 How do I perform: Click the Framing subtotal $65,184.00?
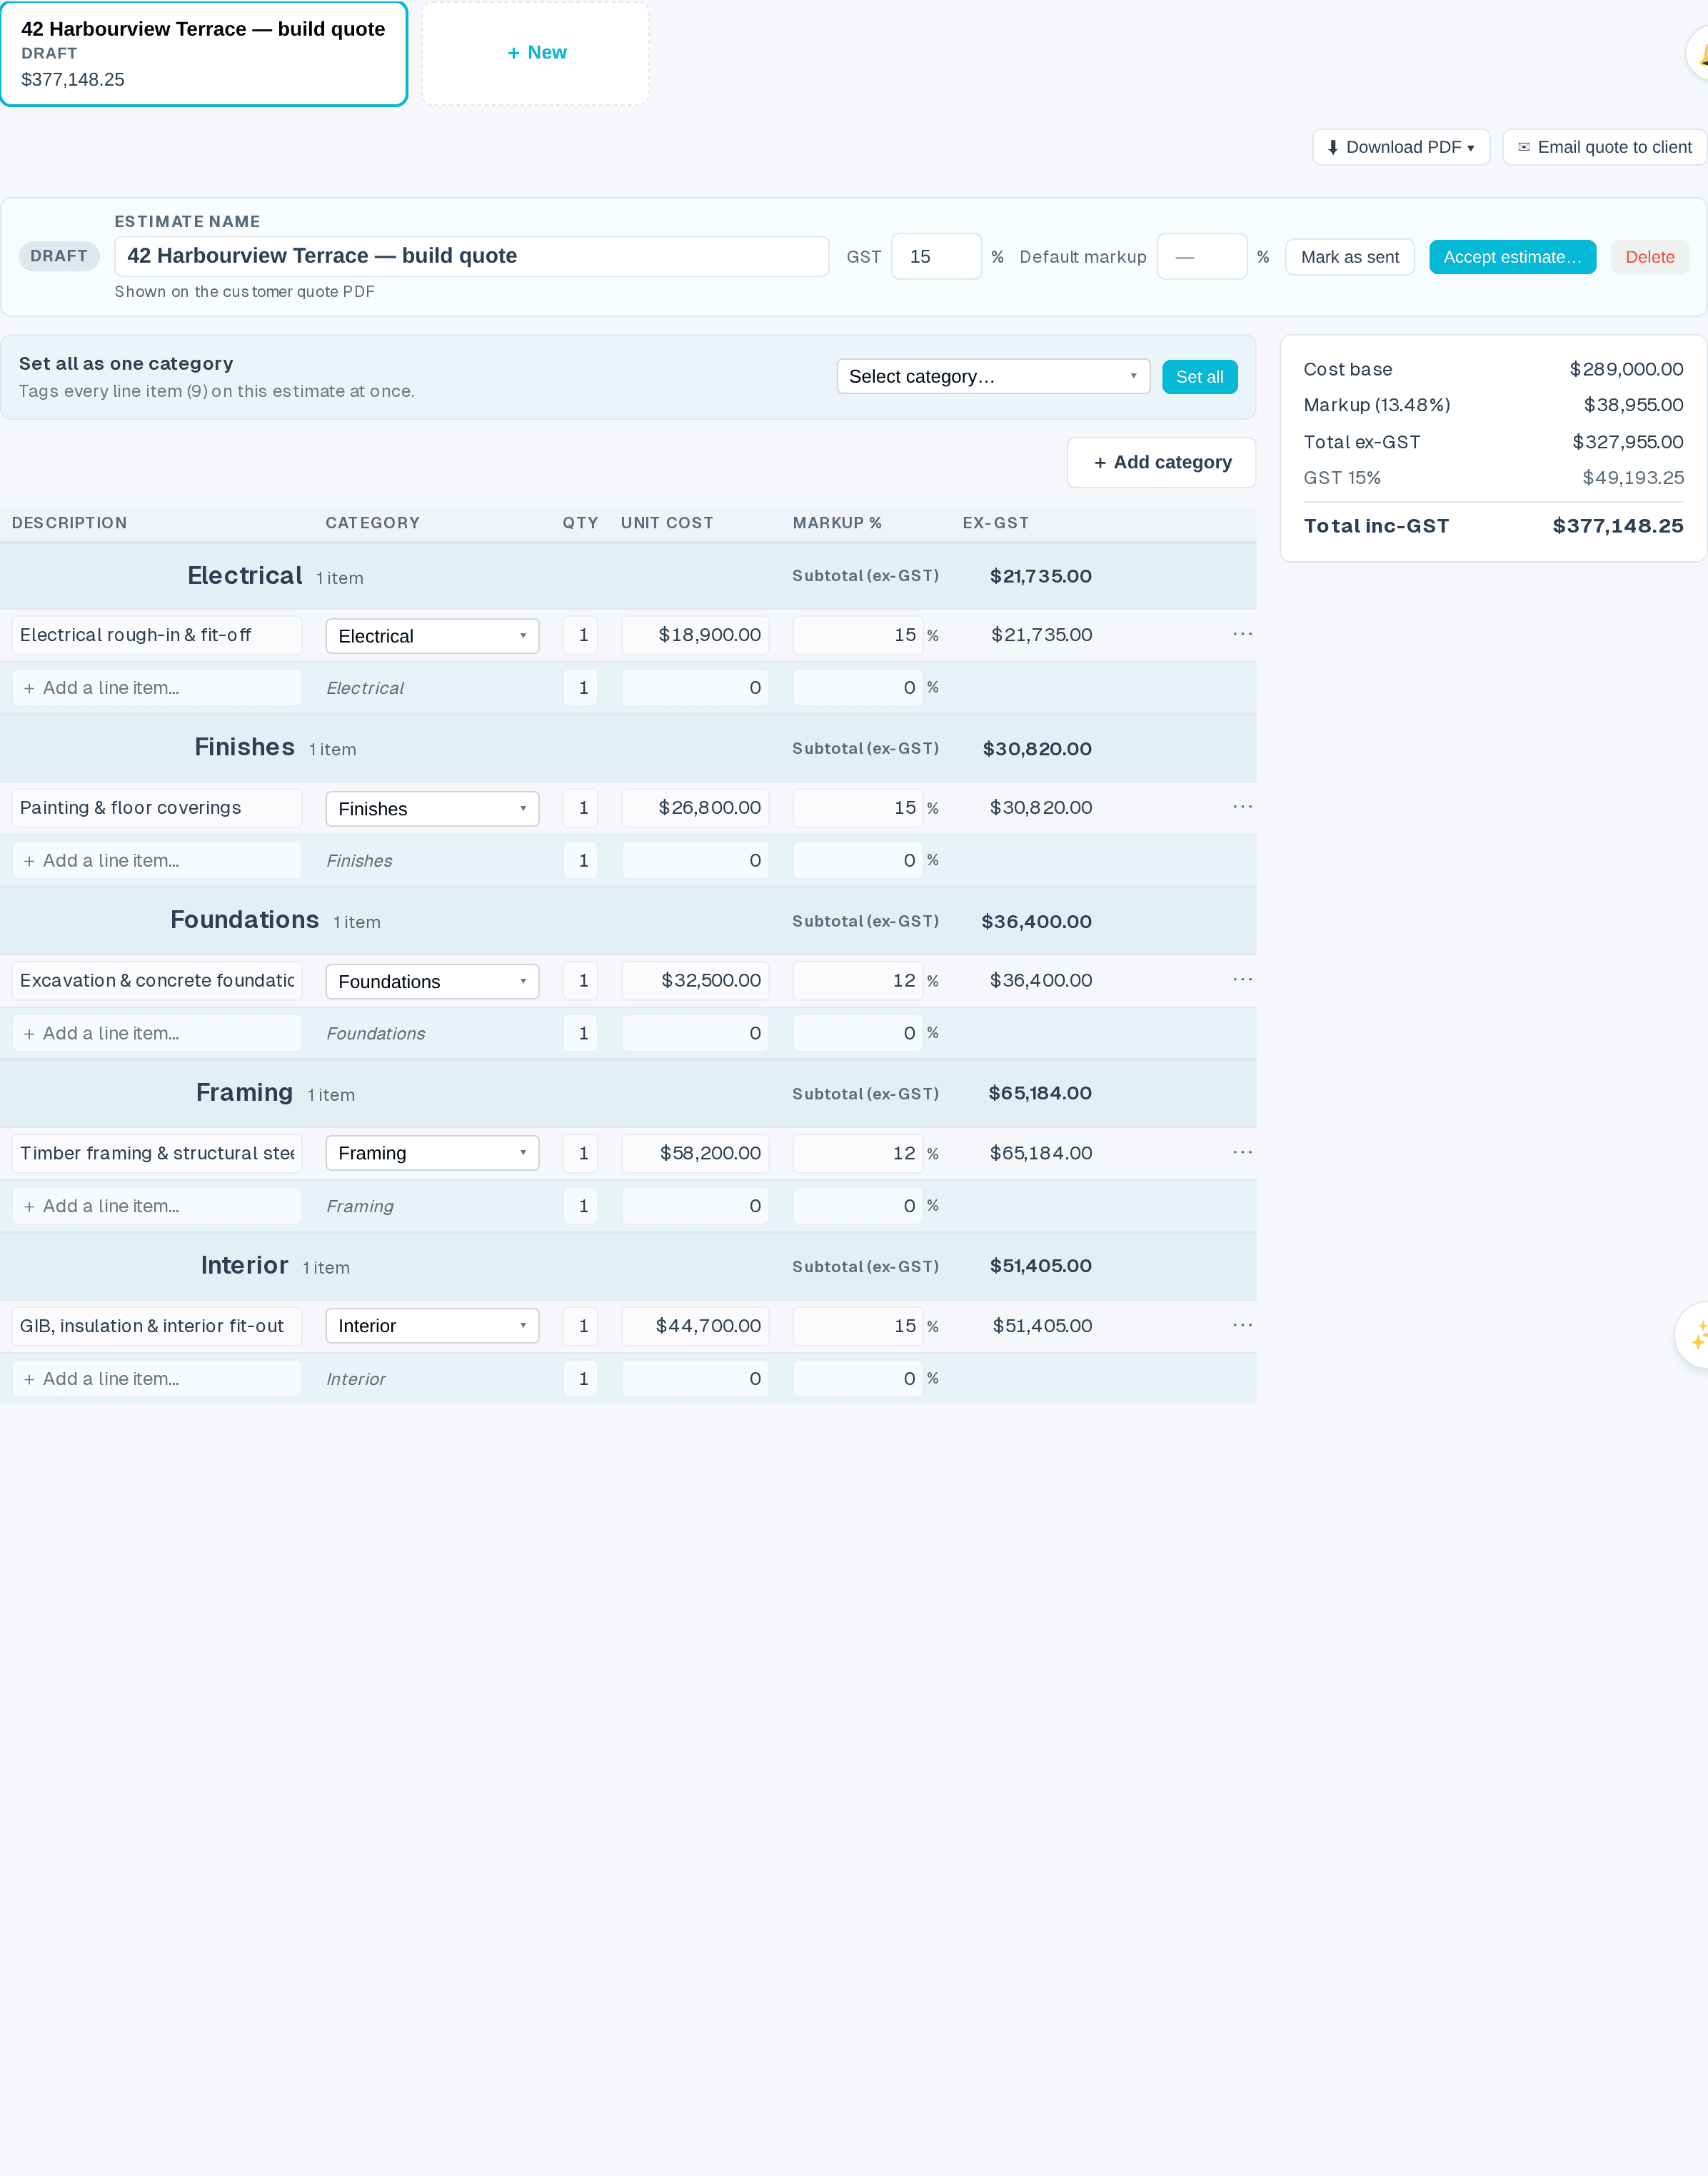[x=1040, y=1094]
